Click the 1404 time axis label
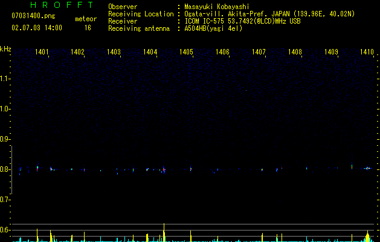Screen dimensions: 380x242 [x=150, y=51]
